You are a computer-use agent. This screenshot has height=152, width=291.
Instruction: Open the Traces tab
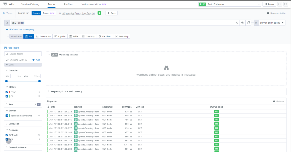coord(51,4)
